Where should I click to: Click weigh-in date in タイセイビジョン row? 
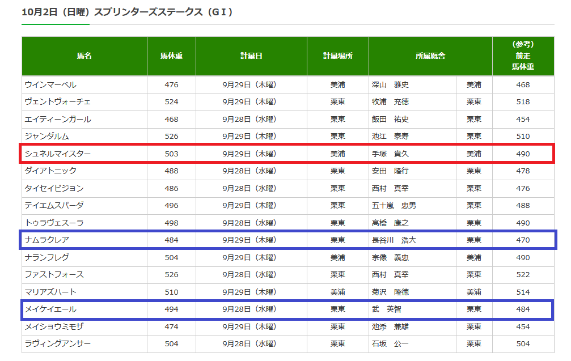point(250,189)
